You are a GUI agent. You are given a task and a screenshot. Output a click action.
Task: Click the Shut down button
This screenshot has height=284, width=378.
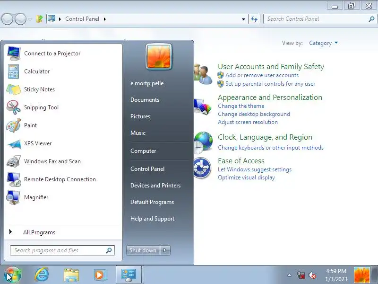point(143,250)
